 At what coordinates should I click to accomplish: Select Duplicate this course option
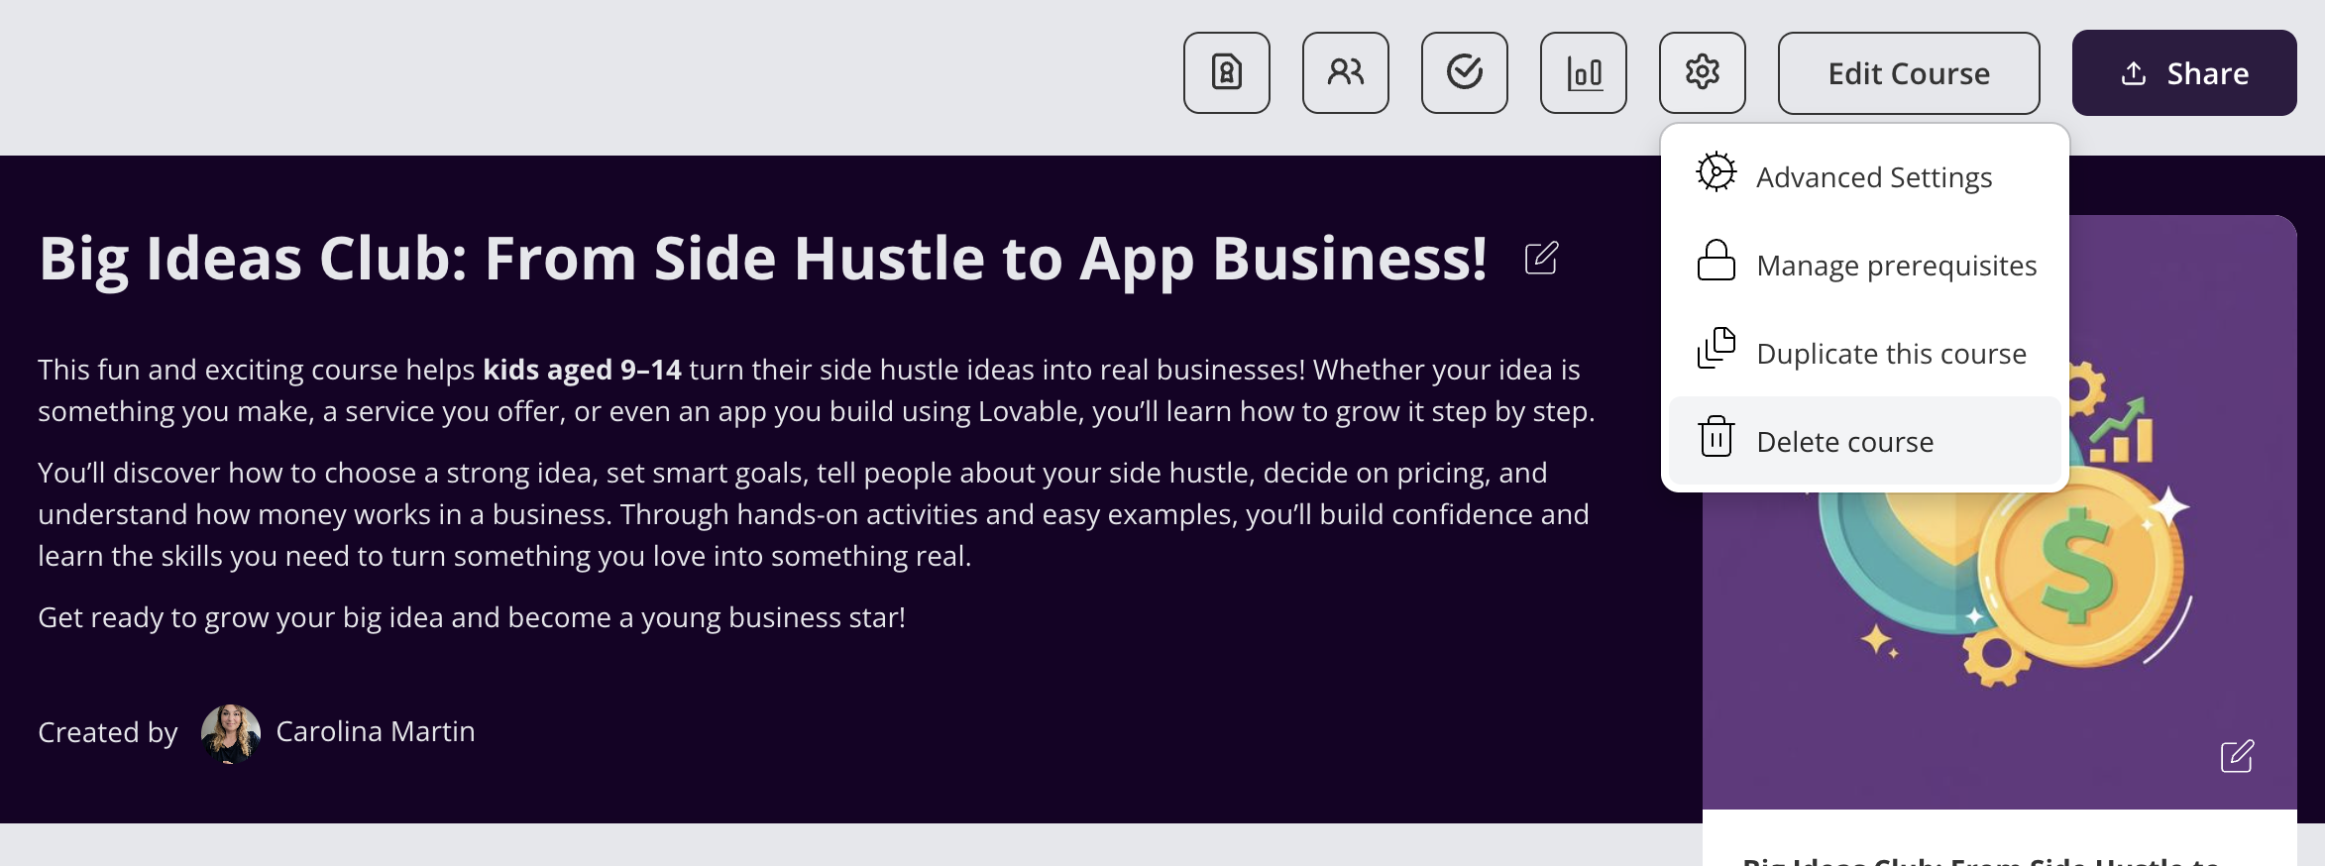click(x=1891, y=354)
